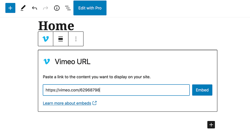The image size is (250, 137).
Task: Click the external link arrow icon
Action: pyautogui.click(x=94, y=103)
